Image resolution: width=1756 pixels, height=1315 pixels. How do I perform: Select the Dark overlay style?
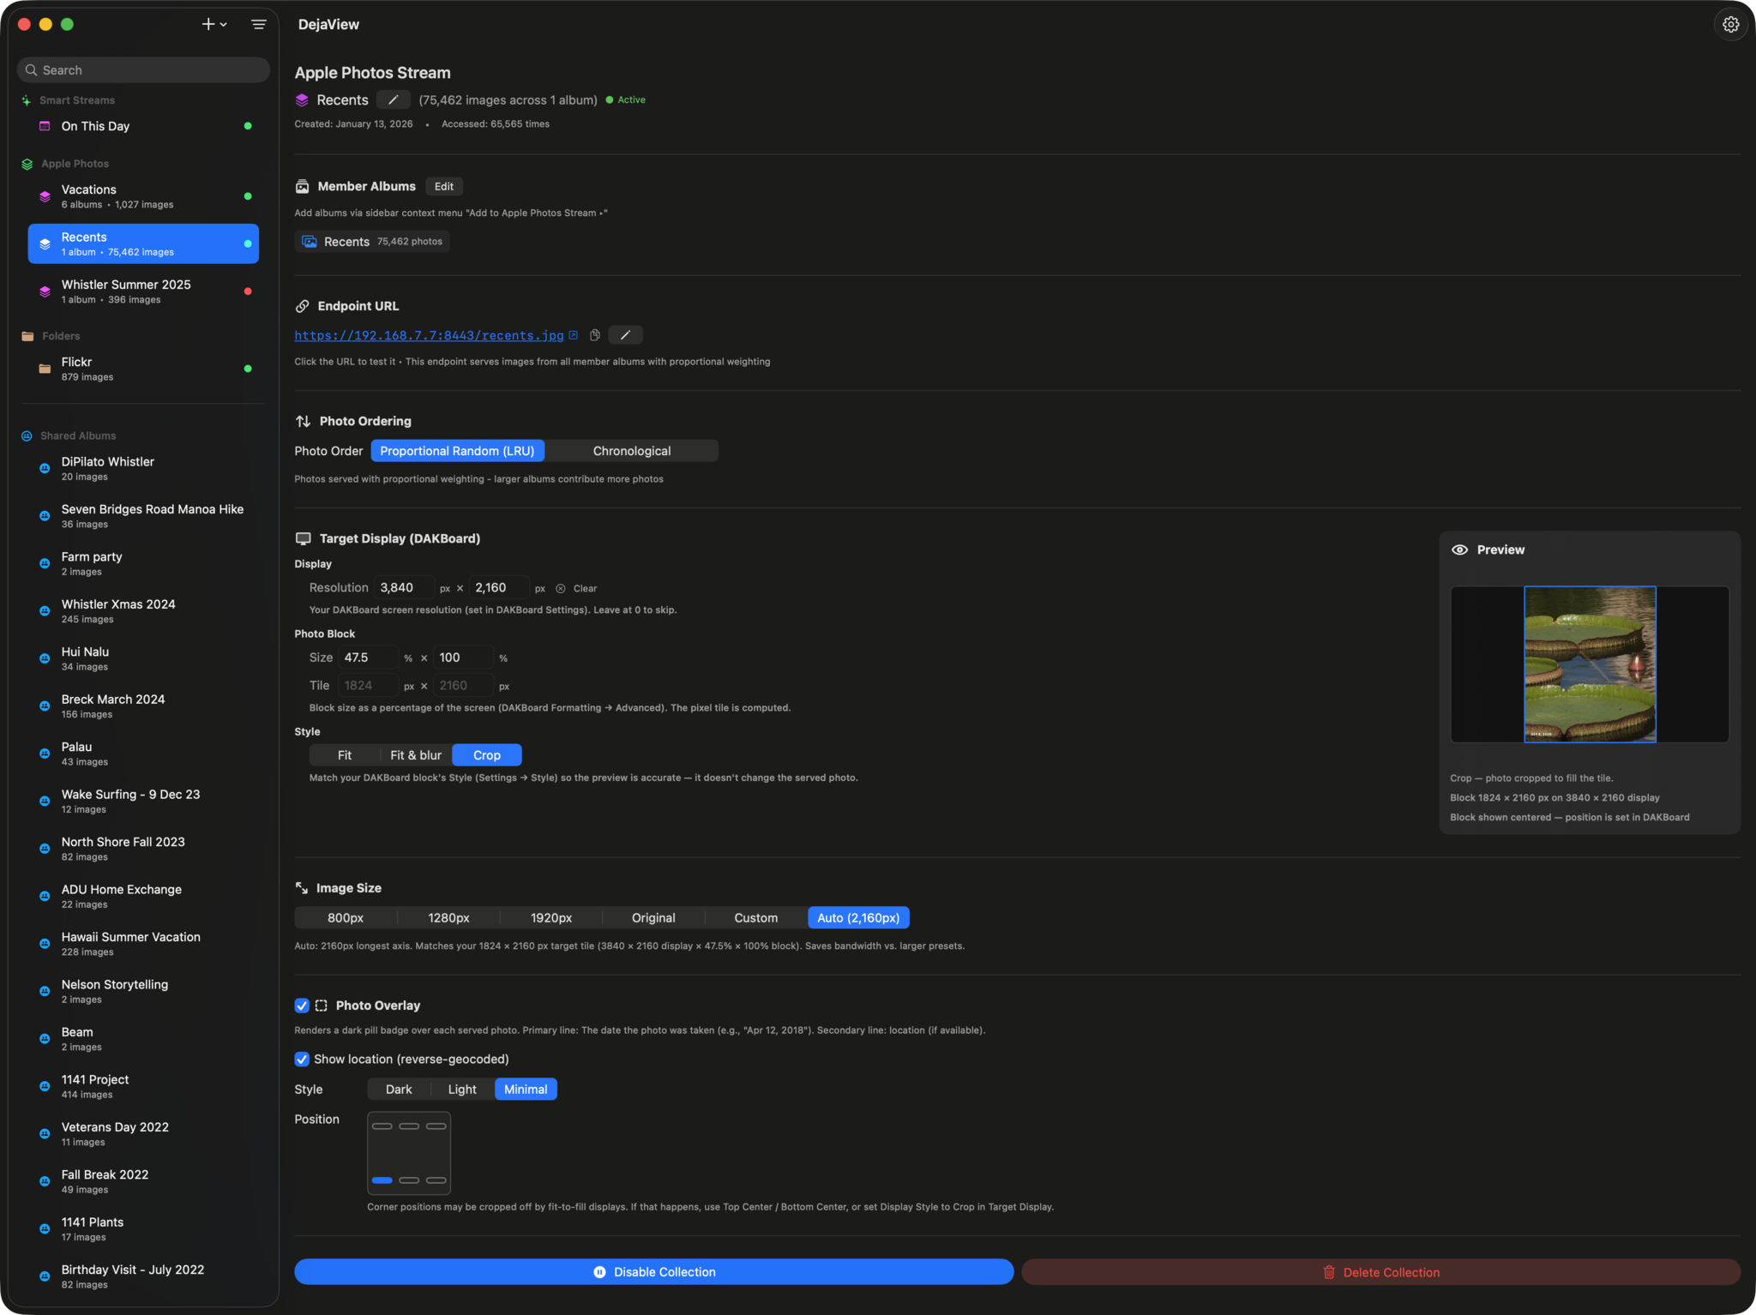pos(399,1090)
